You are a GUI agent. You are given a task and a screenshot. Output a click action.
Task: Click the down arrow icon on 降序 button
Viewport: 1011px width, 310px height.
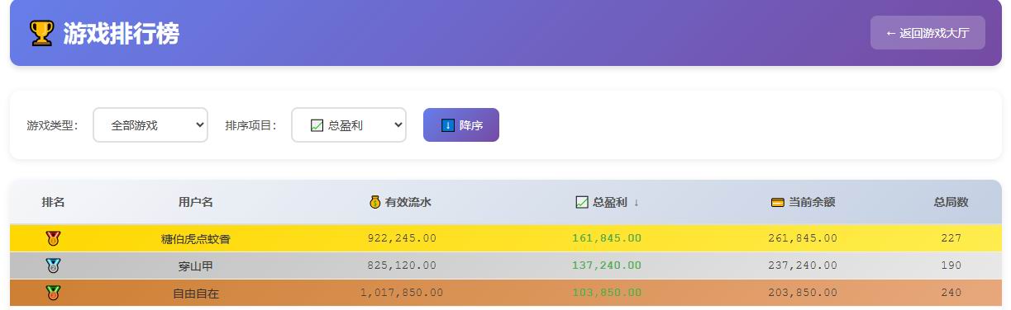pyautogui.click(x=448, y=125)
